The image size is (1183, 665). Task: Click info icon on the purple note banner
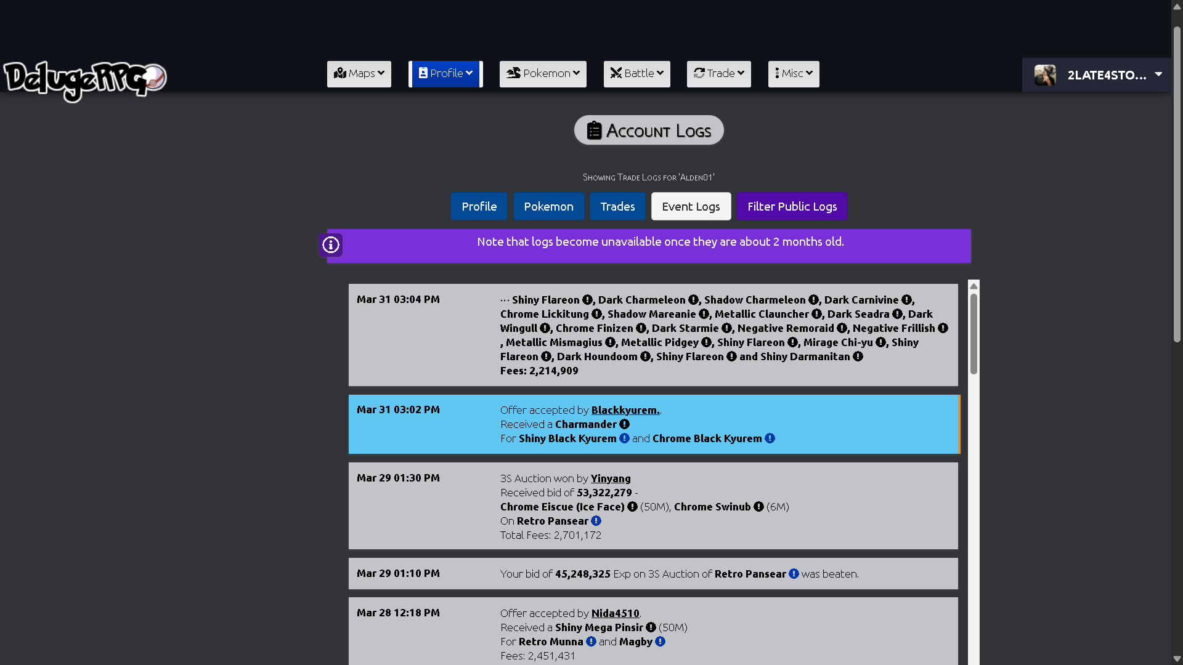coord(331,245)
